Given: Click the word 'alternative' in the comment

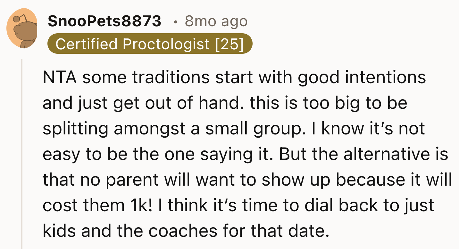Looking at the screenshot, I should [x=386, y=154].
